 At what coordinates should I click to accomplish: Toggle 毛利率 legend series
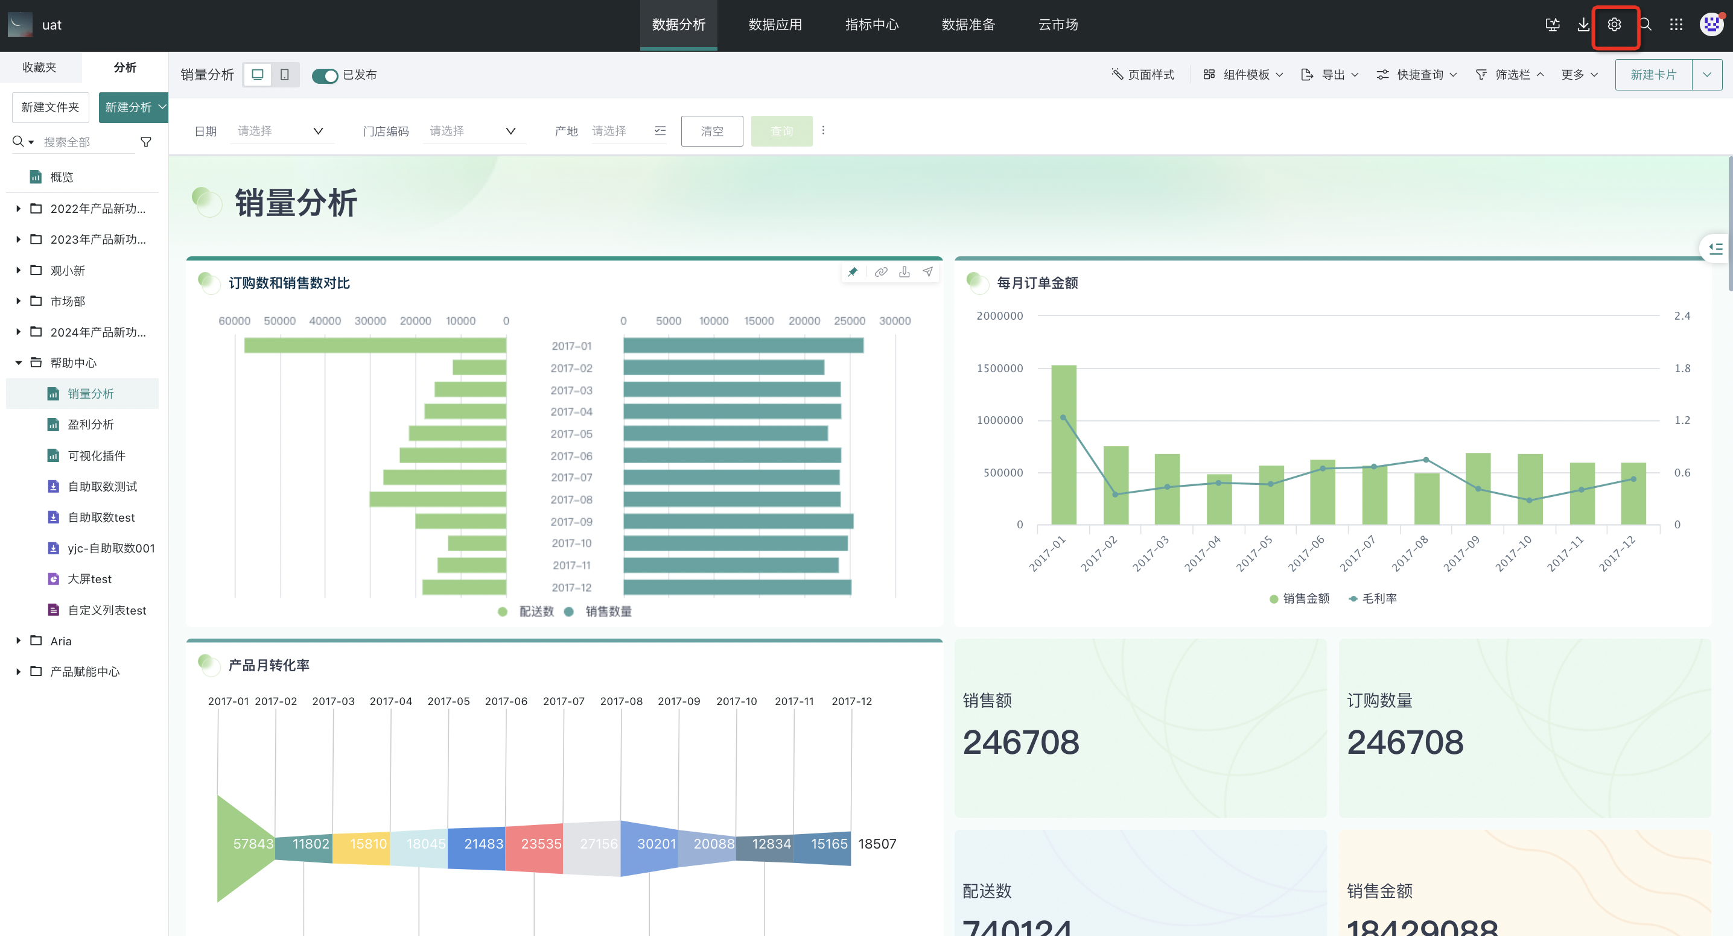[1372, 598]
